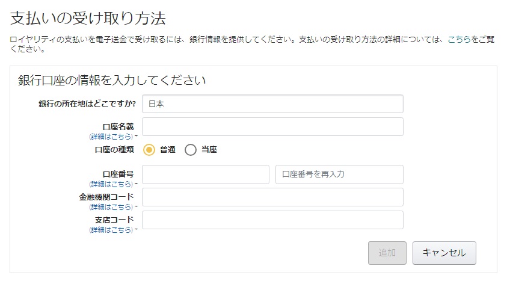Click the 支店コード branch code input field
This screenshot has width=510, height=284.
272,220
